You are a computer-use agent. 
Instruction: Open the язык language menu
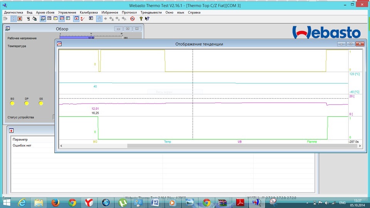[180, 12]
